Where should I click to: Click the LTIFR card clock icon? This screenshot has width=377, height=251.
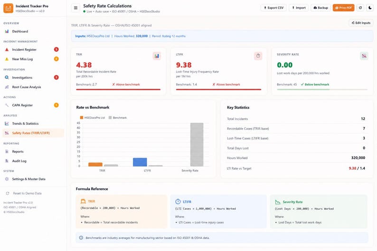pos(258,56)
